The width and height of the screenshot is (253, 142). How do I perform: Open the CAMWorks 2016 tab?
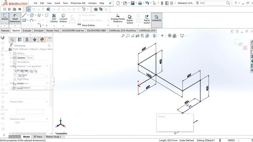147,31
